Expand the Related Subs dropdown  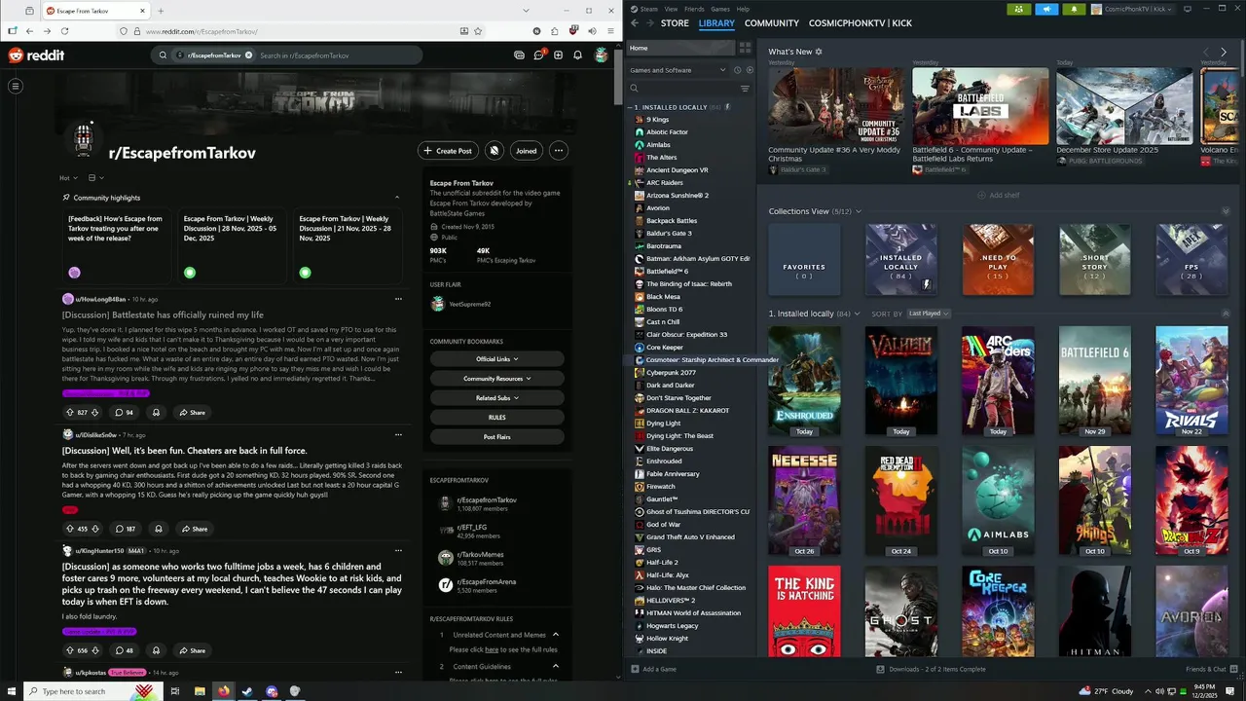(x=496, y=398)
